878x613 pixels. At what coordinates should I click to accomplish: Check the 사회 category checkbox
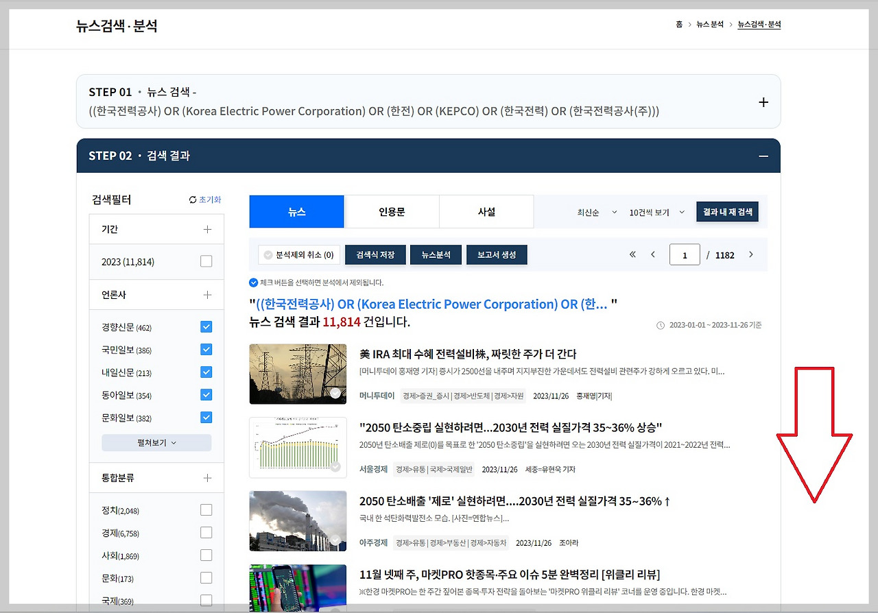click(206, 555)
